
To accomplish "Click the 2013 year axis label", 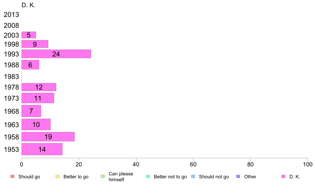I will tap(11, 15).
